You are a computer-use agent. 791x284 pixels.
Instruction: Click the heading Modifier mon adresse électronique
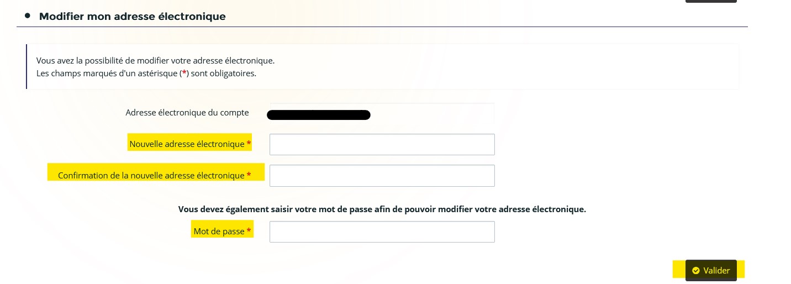tap(133, 17)
